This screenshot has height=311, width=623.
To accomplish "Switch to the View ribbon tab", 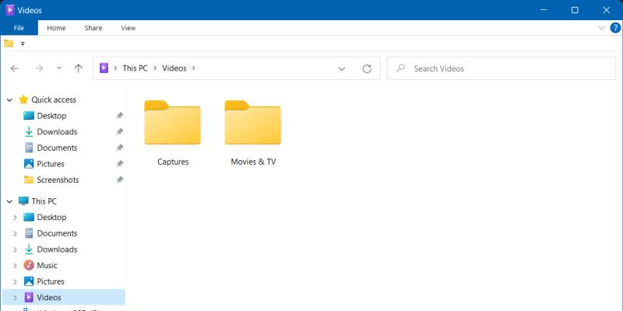I will tap(128, 28).
